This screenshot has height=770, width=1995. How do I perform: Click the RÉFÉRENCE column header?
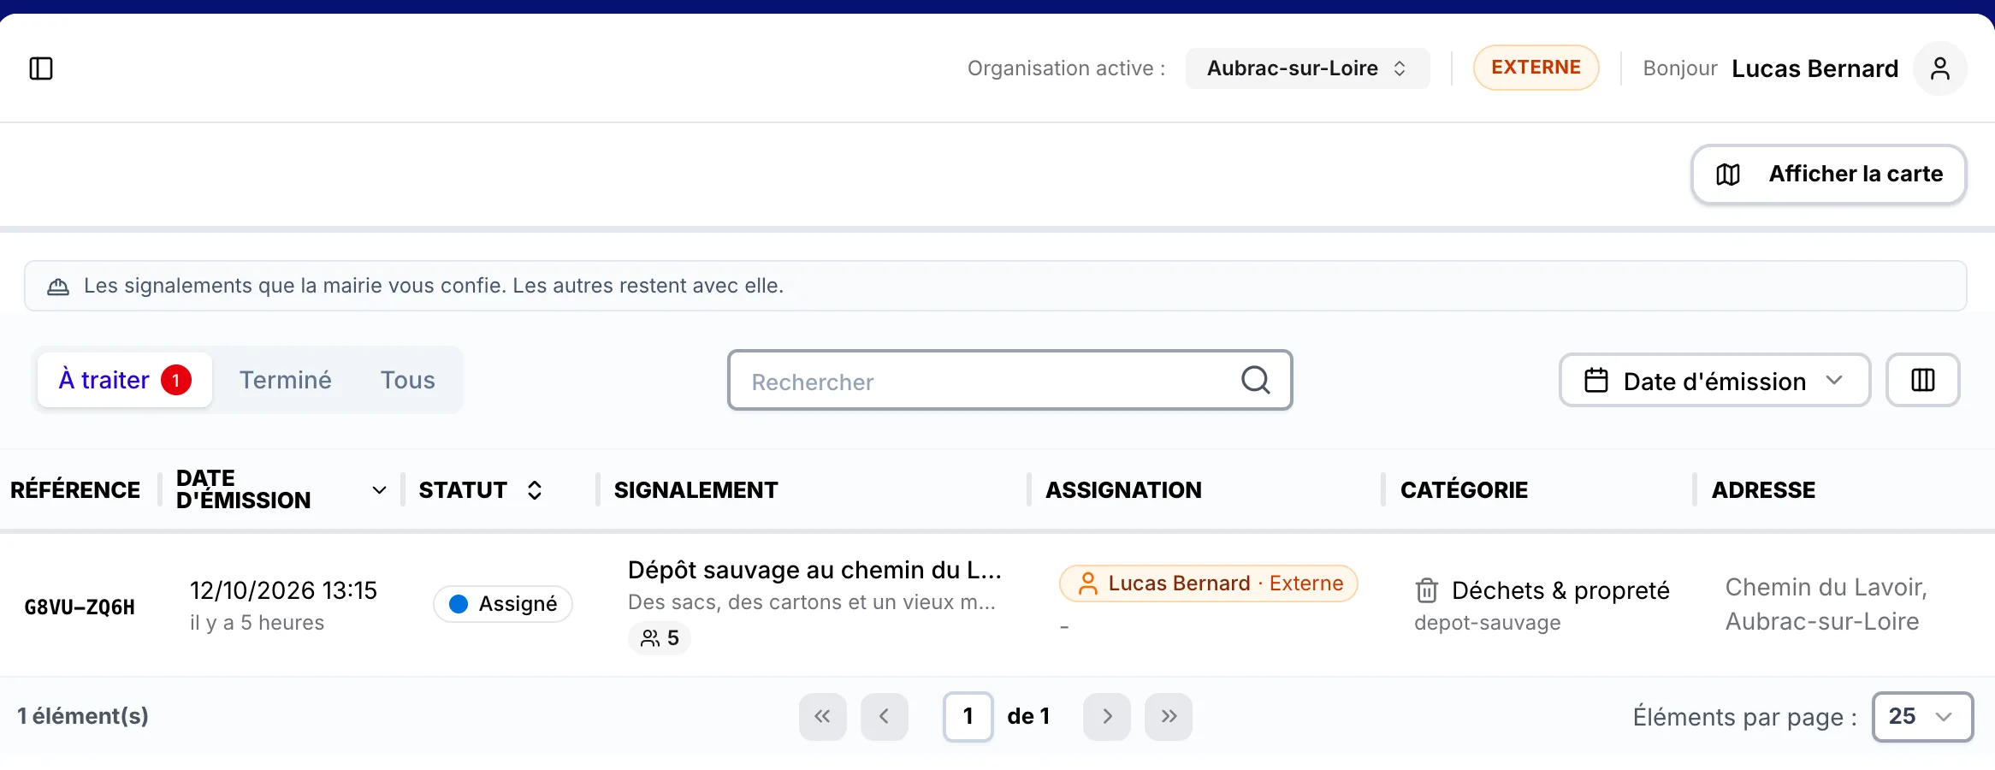[75, 490]
